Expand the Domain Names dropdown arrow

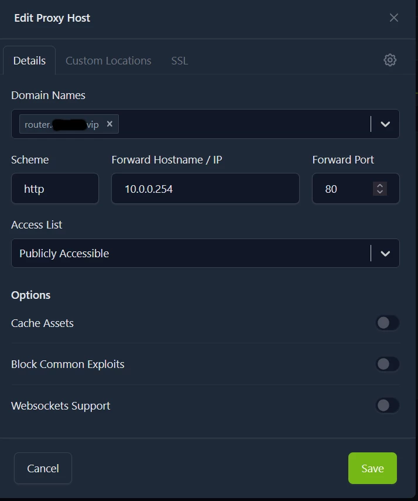pyautogui.click(x=385, y=124)
